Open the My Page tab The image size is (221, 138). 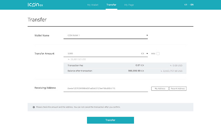click(129, 5)
